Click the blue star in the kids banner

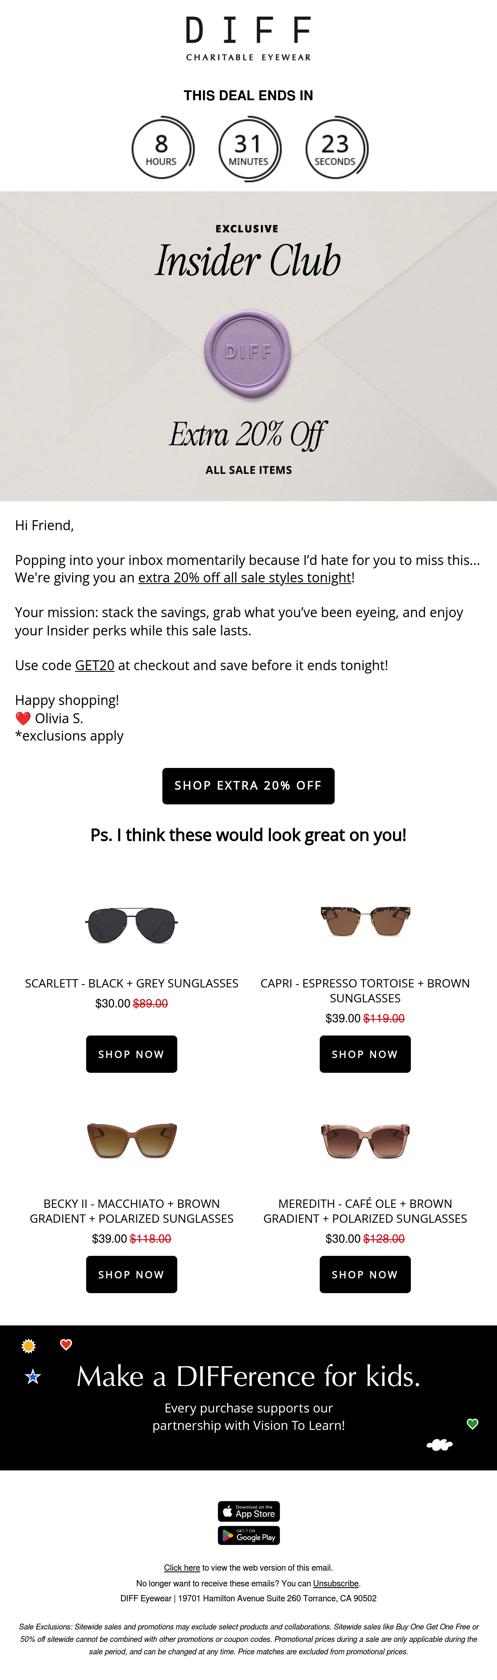[33, 1377]
